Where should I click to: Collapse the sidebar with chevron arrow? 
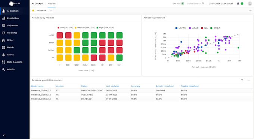4,135
